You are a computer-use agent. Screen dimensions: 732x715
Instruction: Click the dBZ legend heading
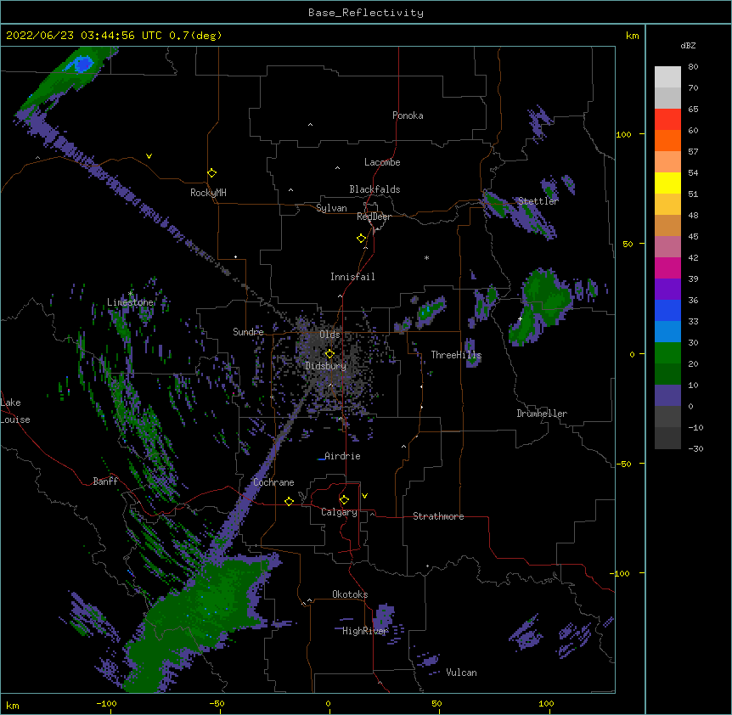point(688,45)
